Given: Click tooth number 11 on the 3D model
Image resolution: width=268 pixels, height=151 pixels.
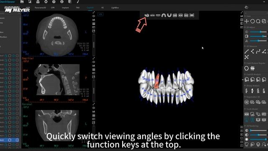Looking at the screenshot, I should pyautogui.click(x=169, y=81).
